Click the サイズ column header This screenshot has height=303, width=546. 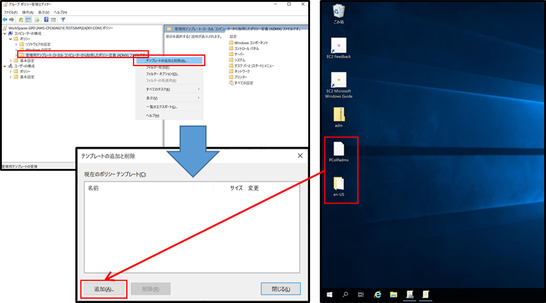(x=229, y=188)
